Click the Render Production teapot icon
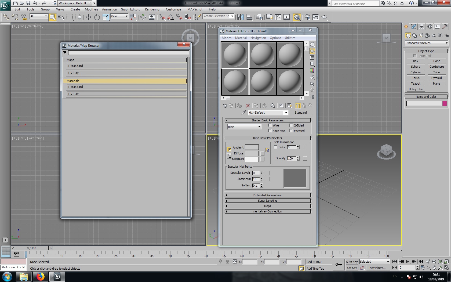 point(325,17)
